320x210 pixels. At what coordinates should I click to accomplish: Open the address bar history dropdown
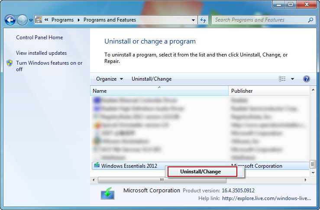(193, 20)
